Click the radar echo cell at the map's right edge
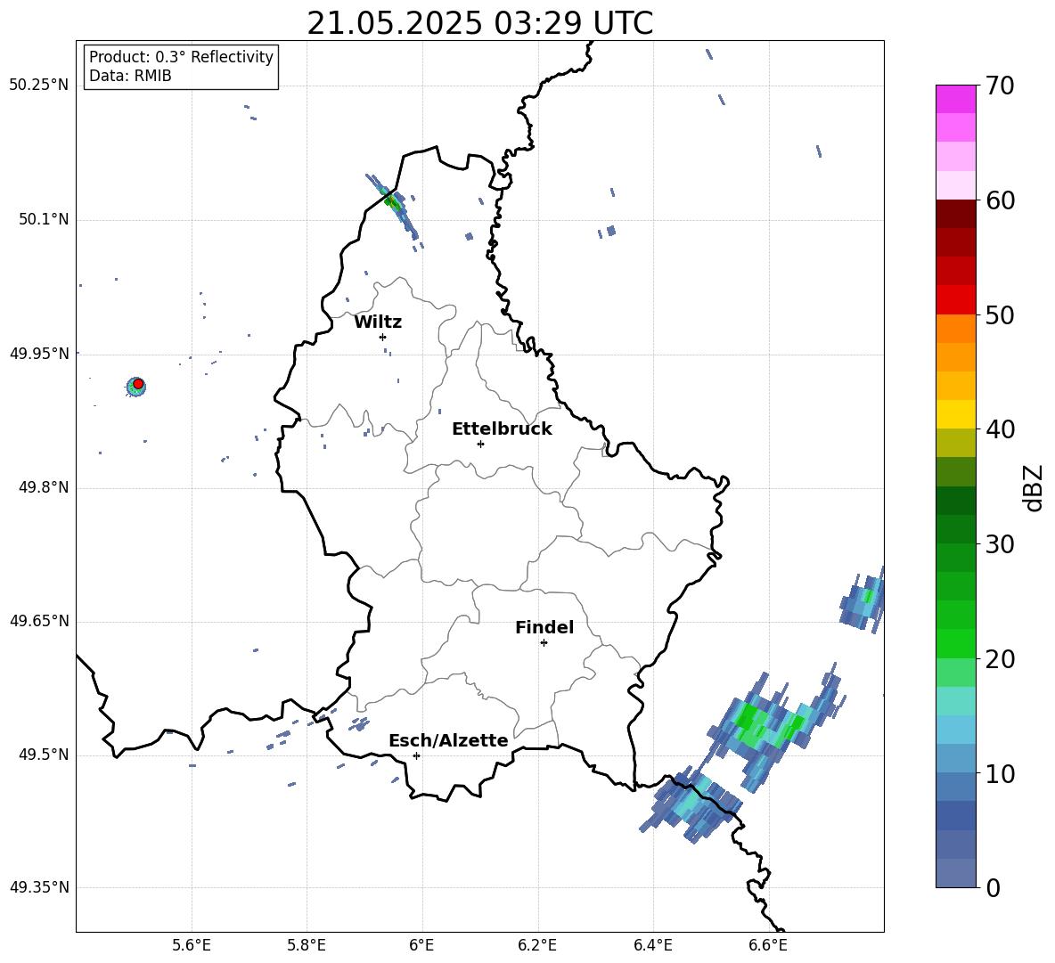The height and width of the screenshot is (963, 1055). pyautogui.click(x=863, y=600)
